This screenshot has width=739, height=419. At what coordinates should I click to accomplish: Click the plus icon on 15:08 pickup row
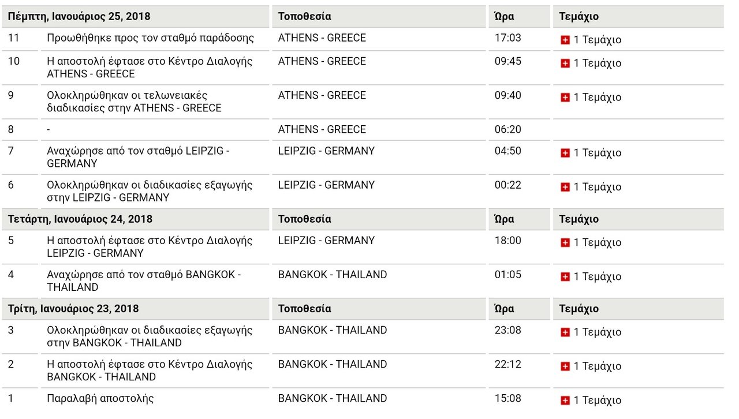click(565, 400)
